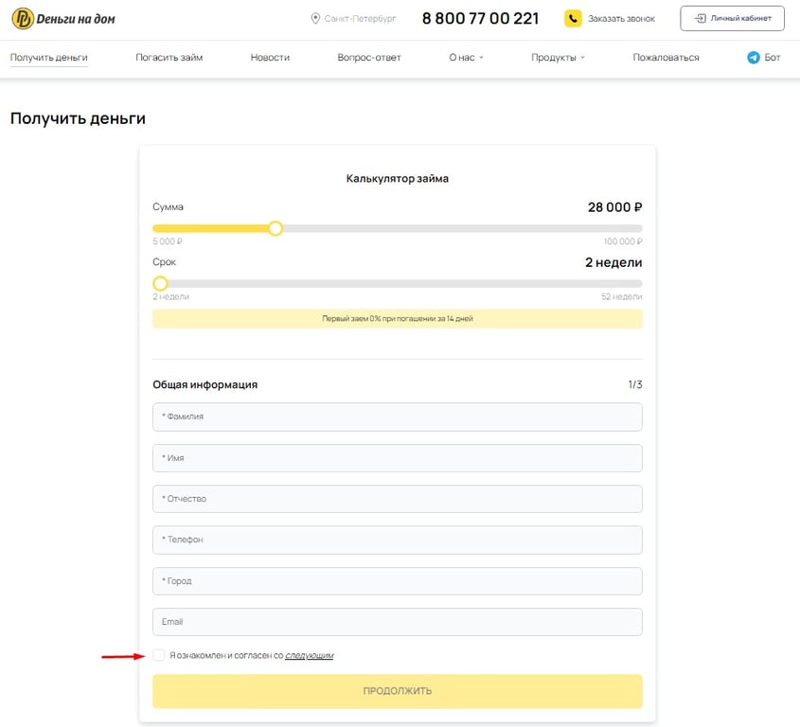This screenshot has height=727, width=800.
Task: Click into the Телефон input field
Action: 397,540
